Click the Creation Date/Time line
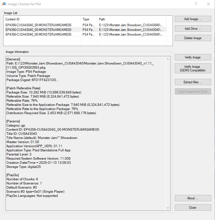 (x=39, y=163)
